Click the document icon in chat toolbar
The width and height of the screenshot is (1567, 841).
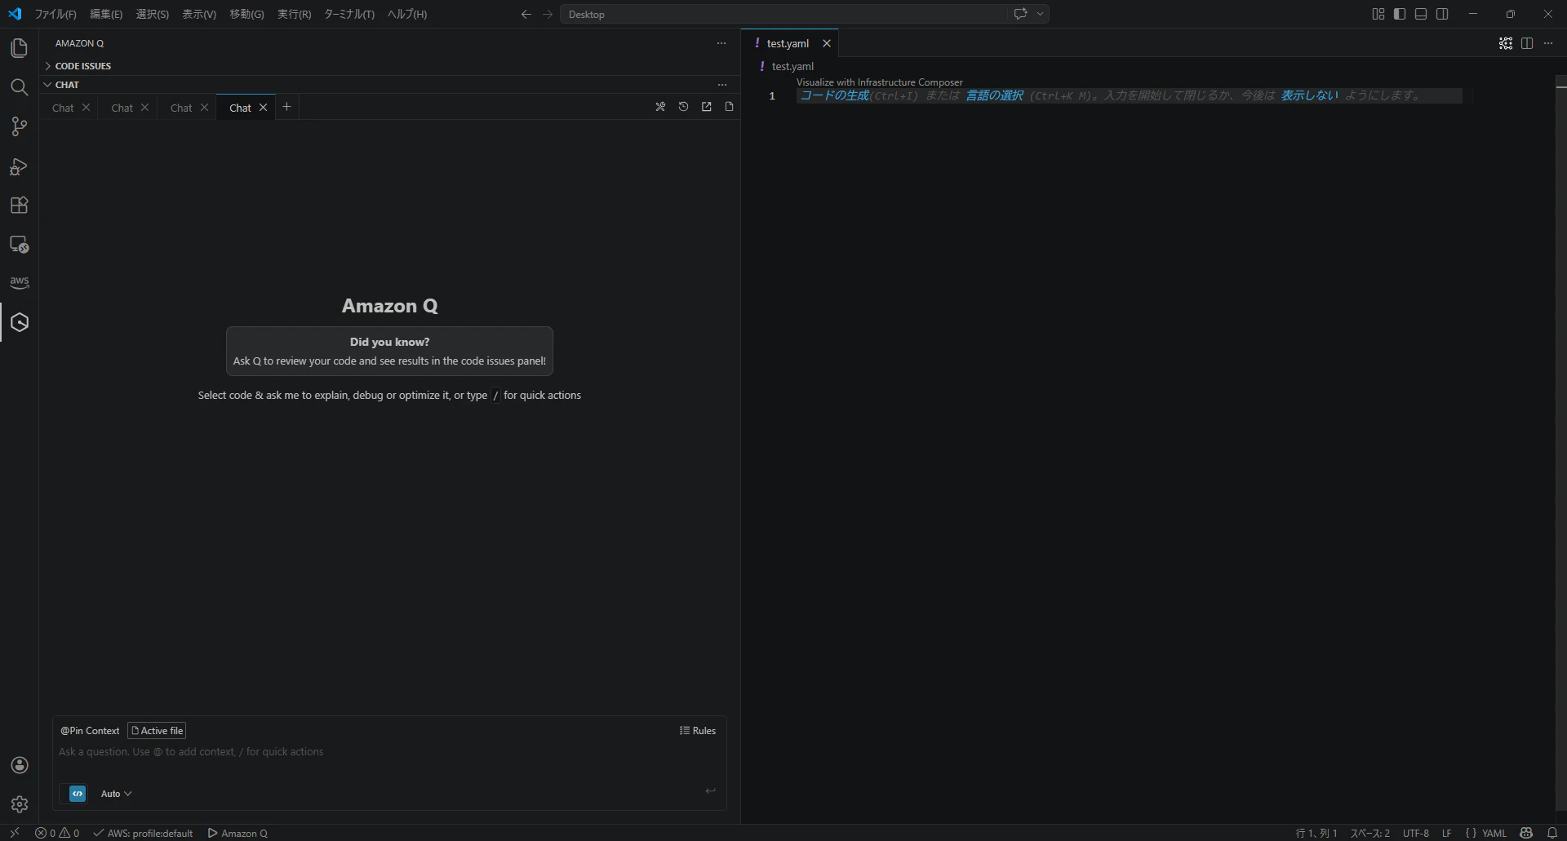coord(729,107)
